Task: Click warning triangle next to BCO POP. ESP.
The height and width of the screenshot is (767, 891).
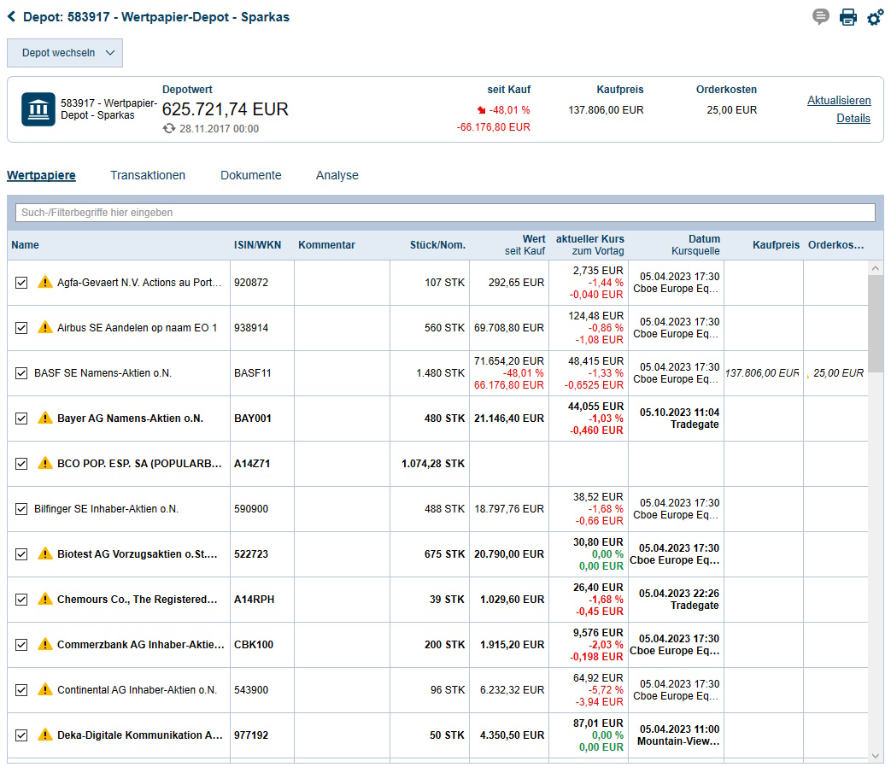Action: click(x=45, y=463)
